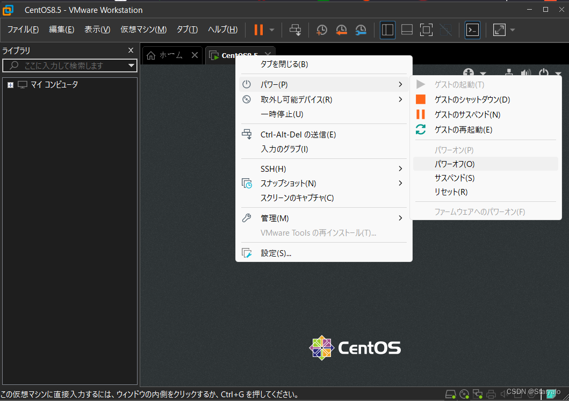The height and width of the screenshot is (401, 569).
Task: Click the CD/DVD drive status bar icon
Action: point(464,395)
